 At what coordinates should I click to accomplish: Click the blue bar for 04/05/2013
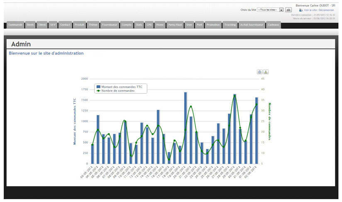98,140
